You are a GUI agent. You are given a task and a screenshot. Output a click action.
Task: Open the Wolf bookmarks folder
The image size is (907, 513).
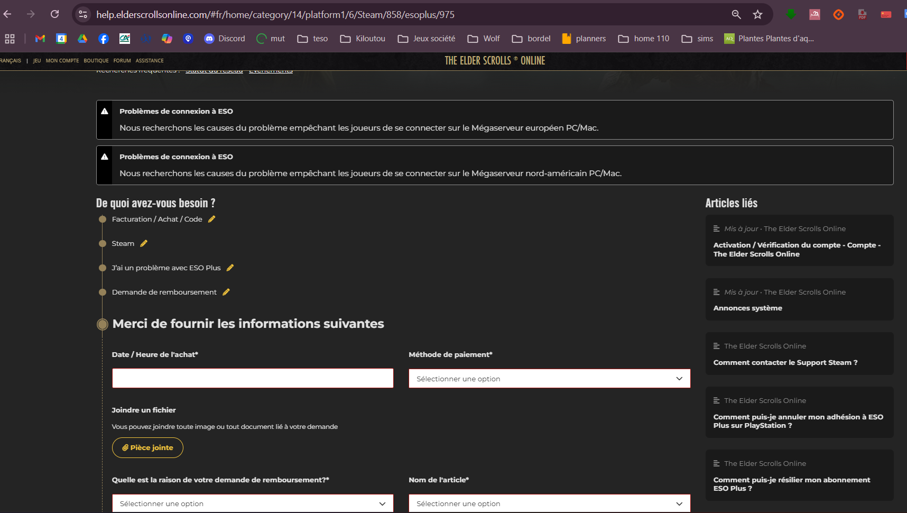(484, 39)
